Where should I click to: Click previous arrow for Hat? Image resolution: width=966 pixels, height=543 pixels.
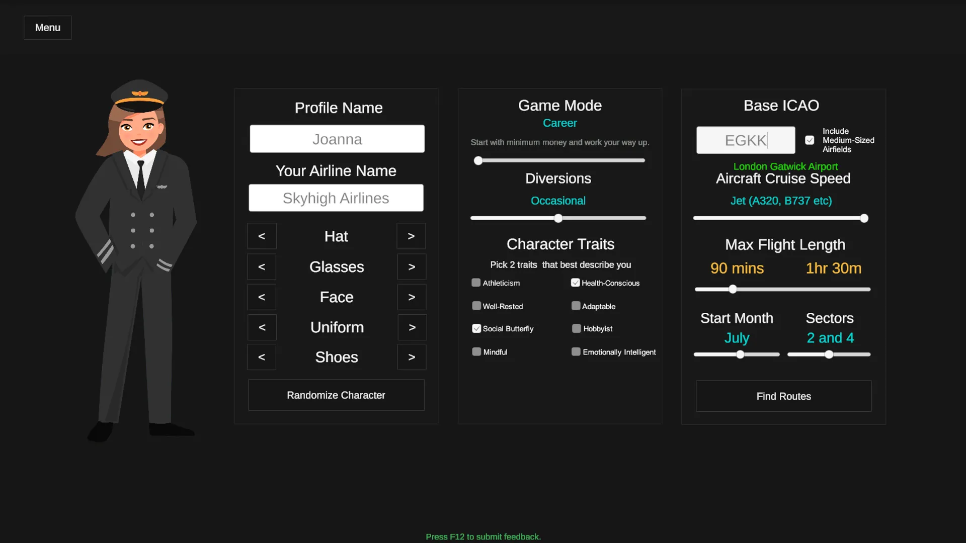click(262, 236)
